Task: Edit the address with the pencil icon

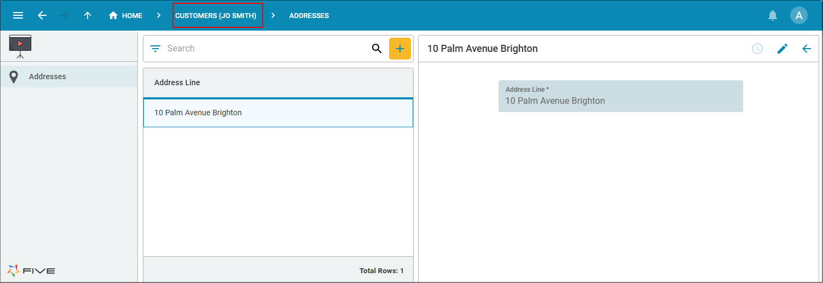Action: 783,49
